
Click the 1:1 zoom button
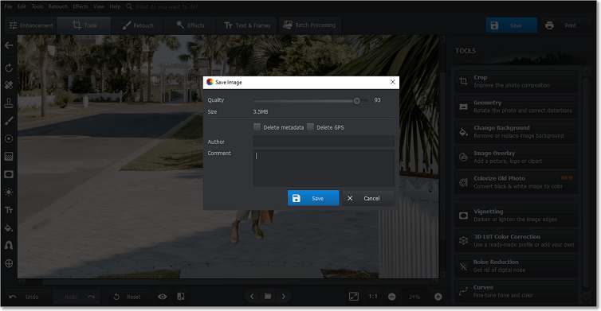(x=373, y=297)
